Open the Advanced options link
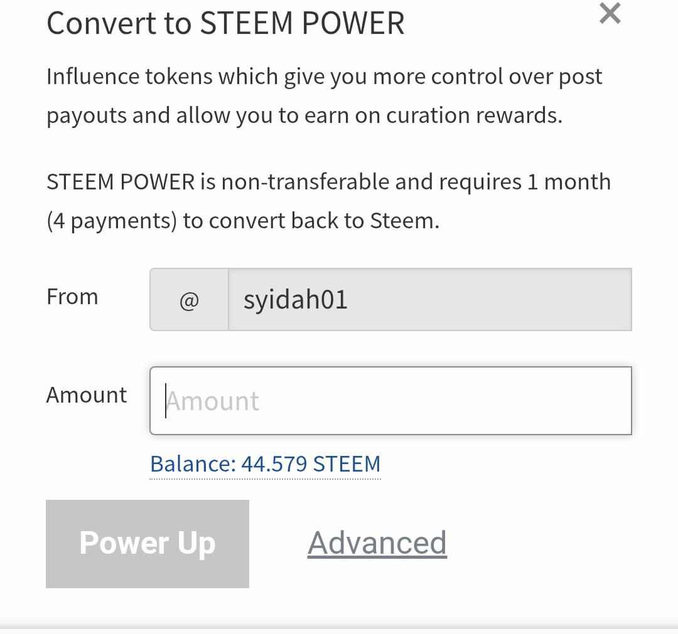This screenshot has width=678, height=634. pyautogui.click(x=377, y=543)
